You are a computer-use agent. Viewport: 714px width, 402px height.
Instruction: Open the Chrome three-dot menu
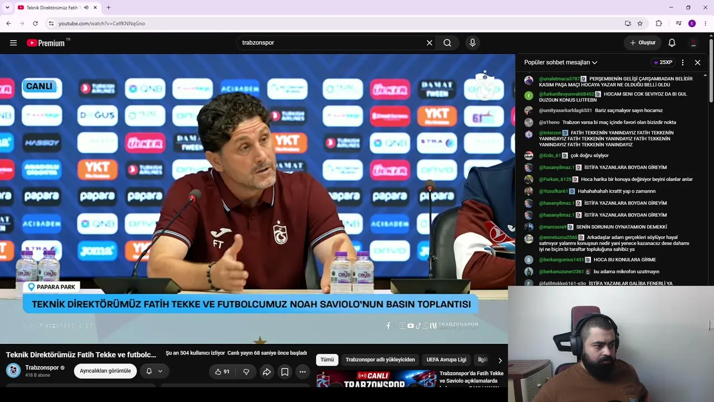(x=706, y=23)
